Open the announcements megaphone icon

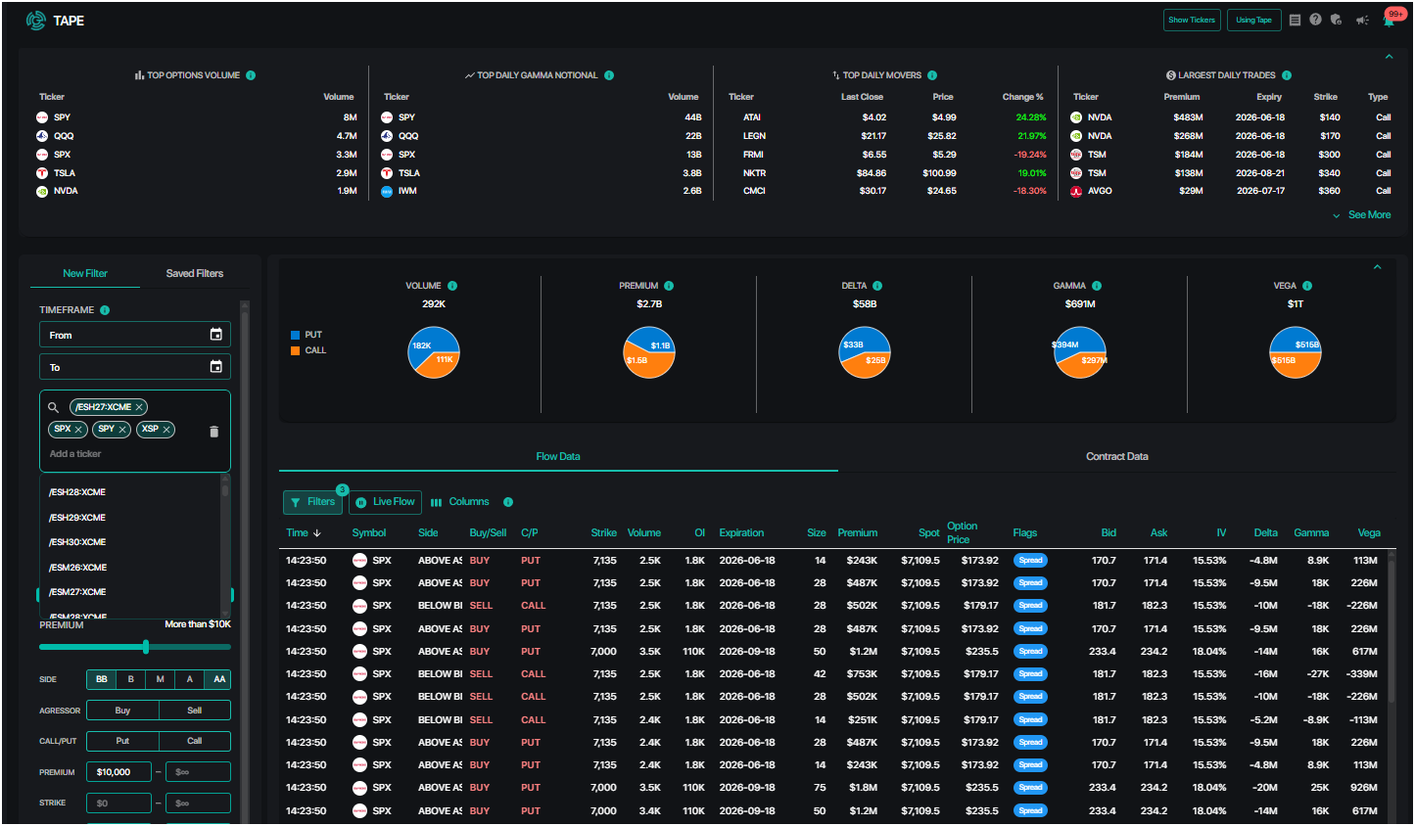[x=1362, y=20]
